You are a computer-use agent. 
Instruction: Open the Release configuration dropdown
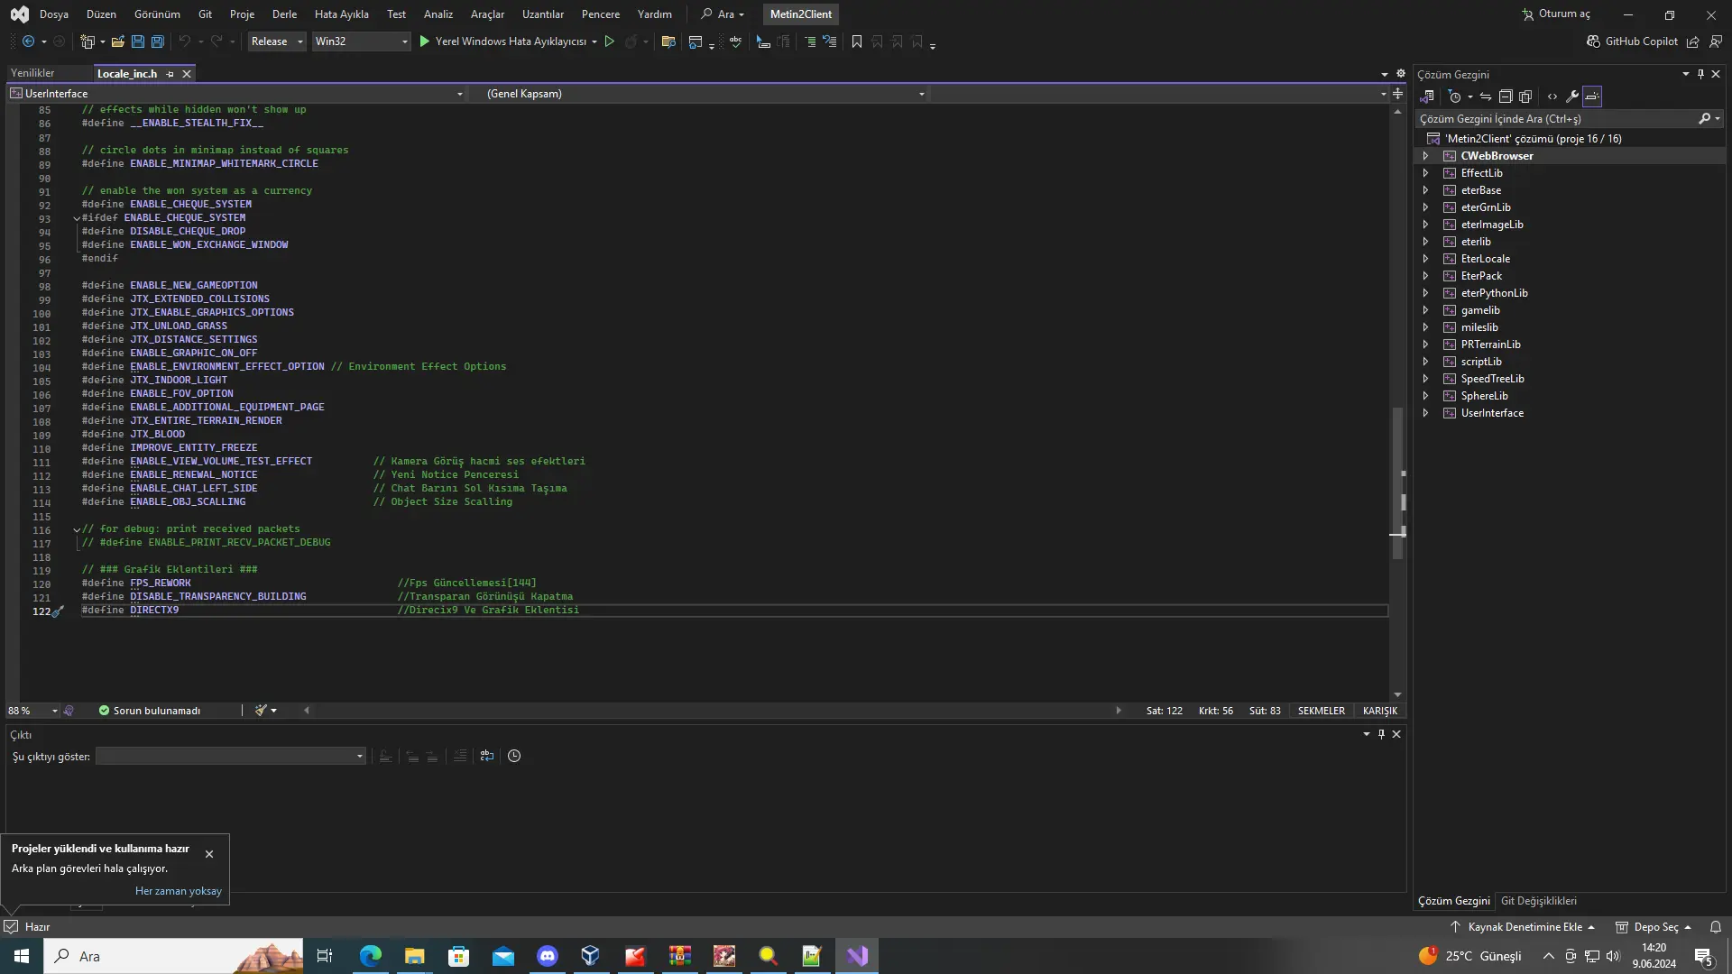point(277,41)
